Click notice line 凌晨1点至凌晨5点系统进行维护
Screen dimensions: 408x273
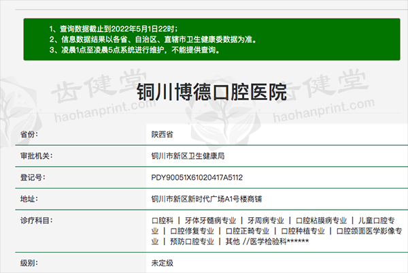point(135,50)
